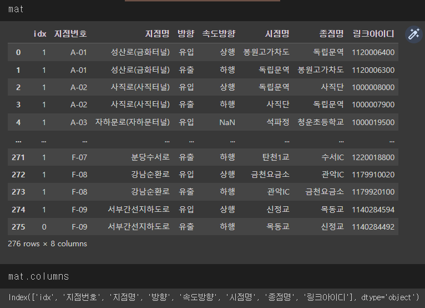Screen dimensions: 425x308
Task: Click the Index output text line
Action: click(x=214, y=297)
